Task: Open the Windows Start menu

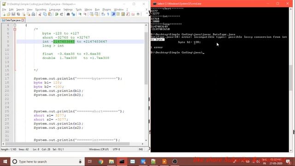Action: [x=5, y=161]
